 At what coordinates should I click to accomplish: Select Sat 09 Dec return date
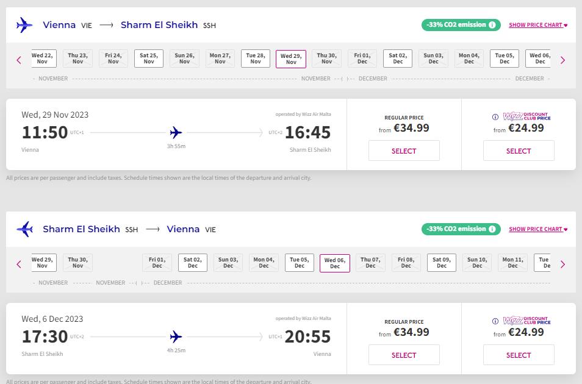point(442,263)
